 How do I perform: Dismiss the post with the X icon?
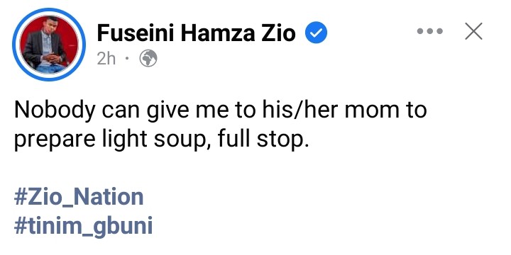coord(473,32)
